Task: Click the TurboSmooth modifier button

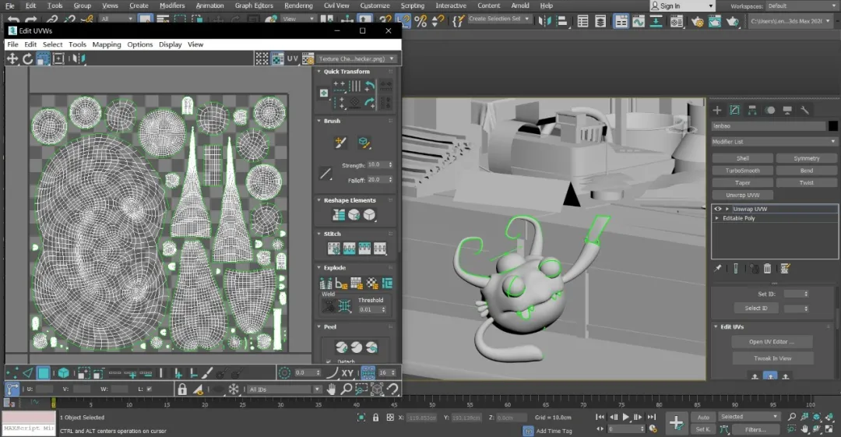Action: coord(742,171)
